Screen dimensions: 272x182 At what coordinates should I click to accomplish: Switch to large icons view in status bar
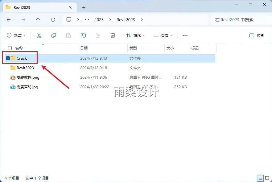point(267,178)
